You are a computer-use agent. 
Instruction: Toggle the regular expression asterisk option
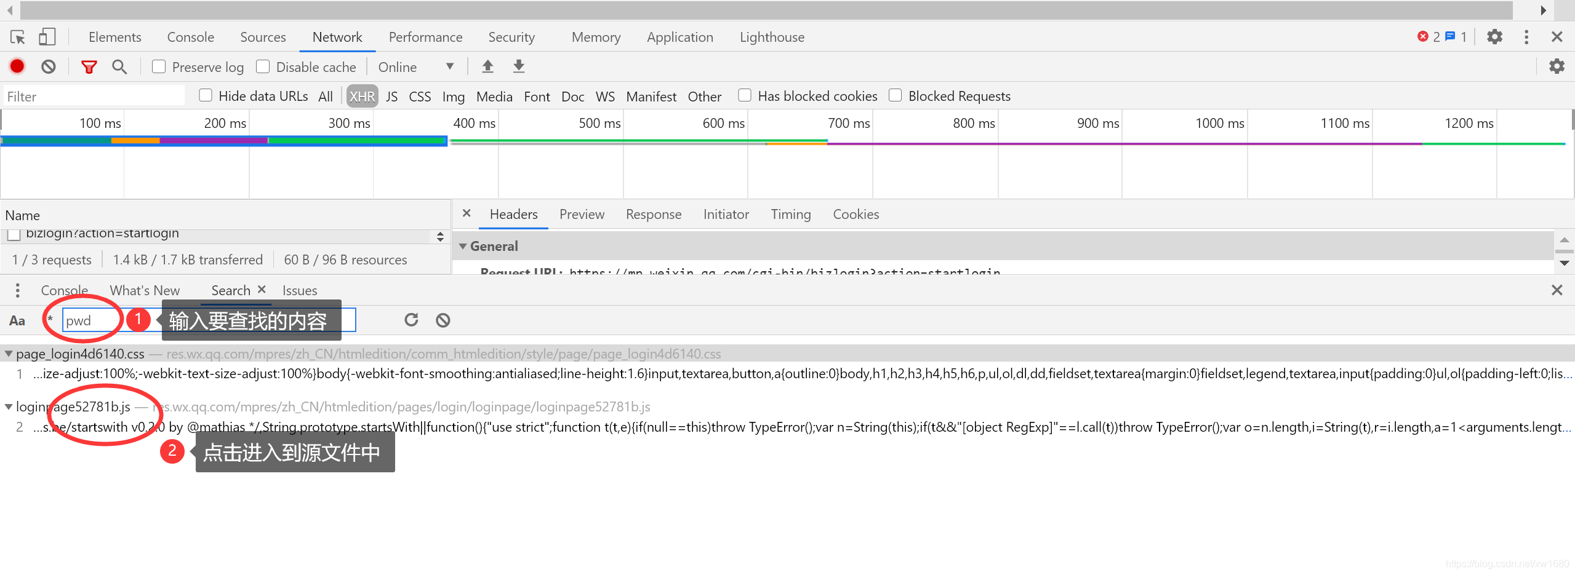click(x=50, y=320)
